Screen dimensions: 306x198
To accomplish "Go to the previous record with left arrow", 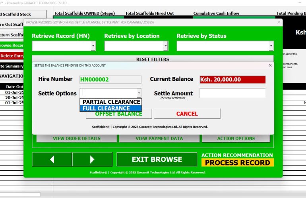I will pos(52,160).
